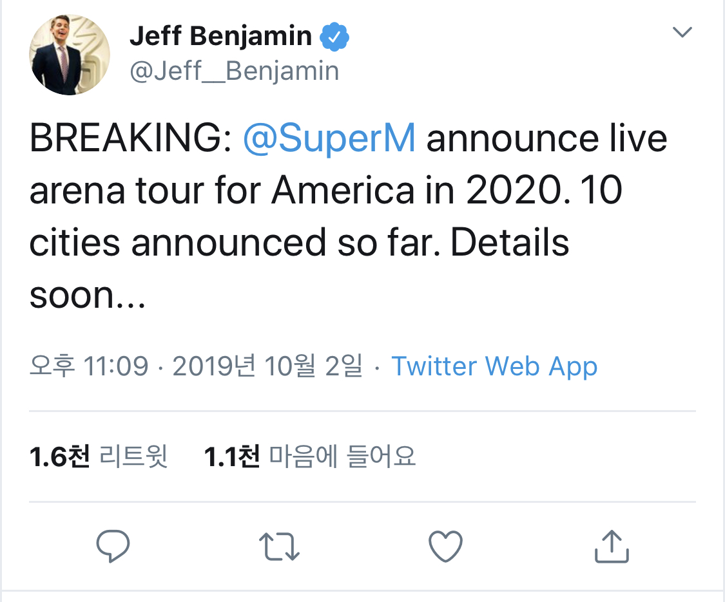The height and width of the screenshot is (602, 725).
Task: Click the Jeff Benjamin display name
Action: tap(220, 36)
